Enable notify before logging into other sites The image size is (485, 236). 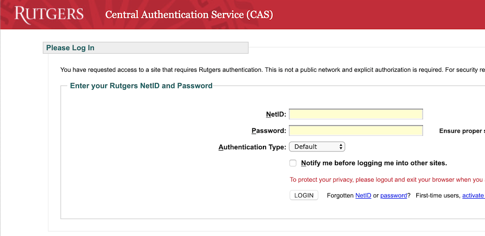(x=293, y=163)
